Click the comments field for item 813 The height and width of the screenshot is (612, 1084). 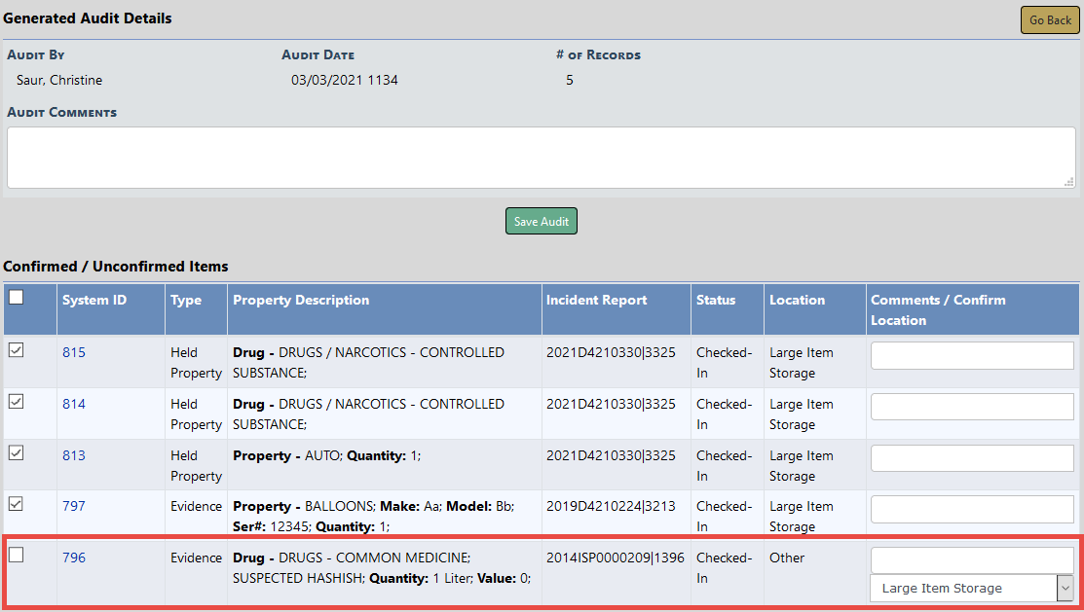971,458
